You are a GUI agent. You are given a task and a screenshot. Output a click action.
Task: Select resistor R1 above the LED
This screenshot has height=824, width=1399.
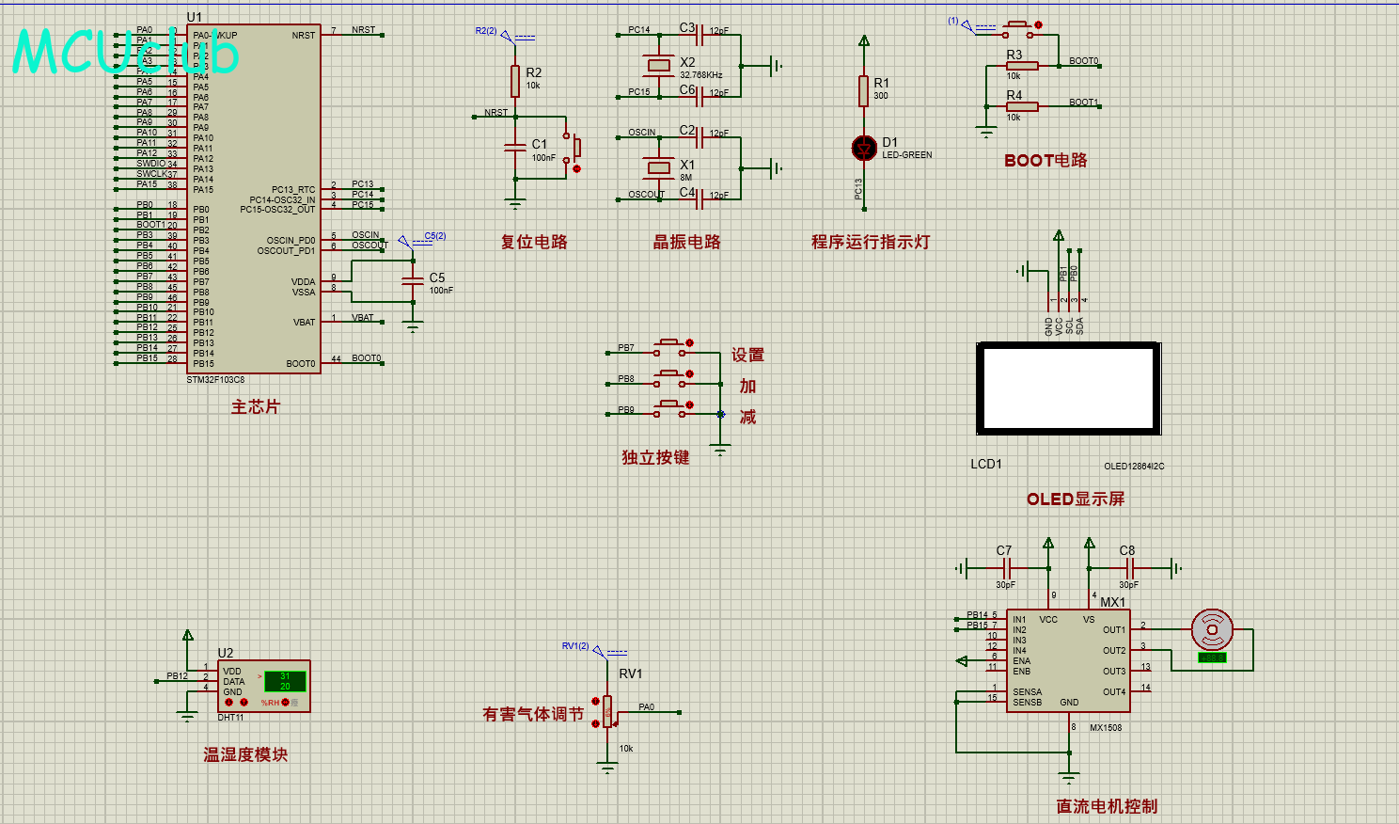coord(864,91)
